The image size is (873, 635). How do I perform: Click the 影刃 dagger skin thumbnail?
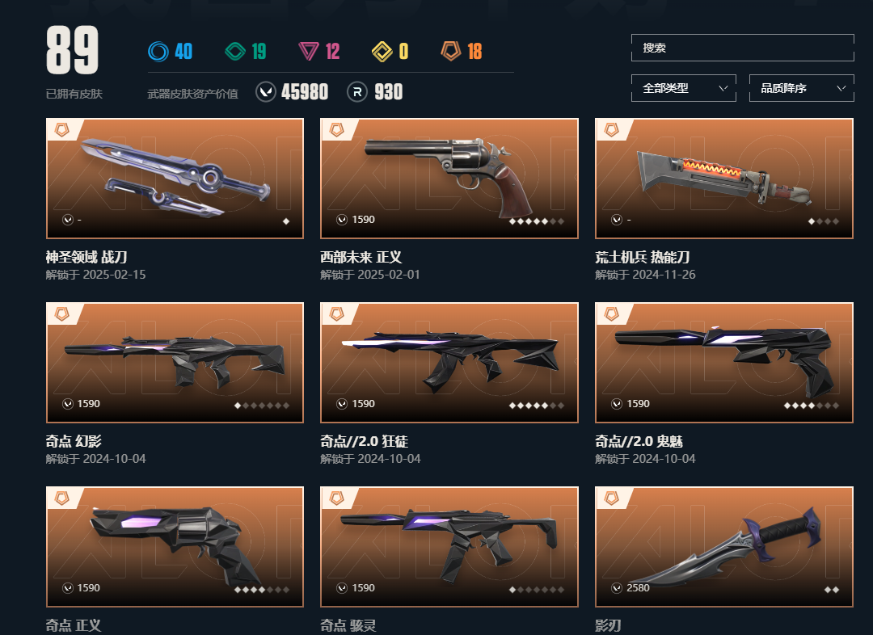coord(724,546)
